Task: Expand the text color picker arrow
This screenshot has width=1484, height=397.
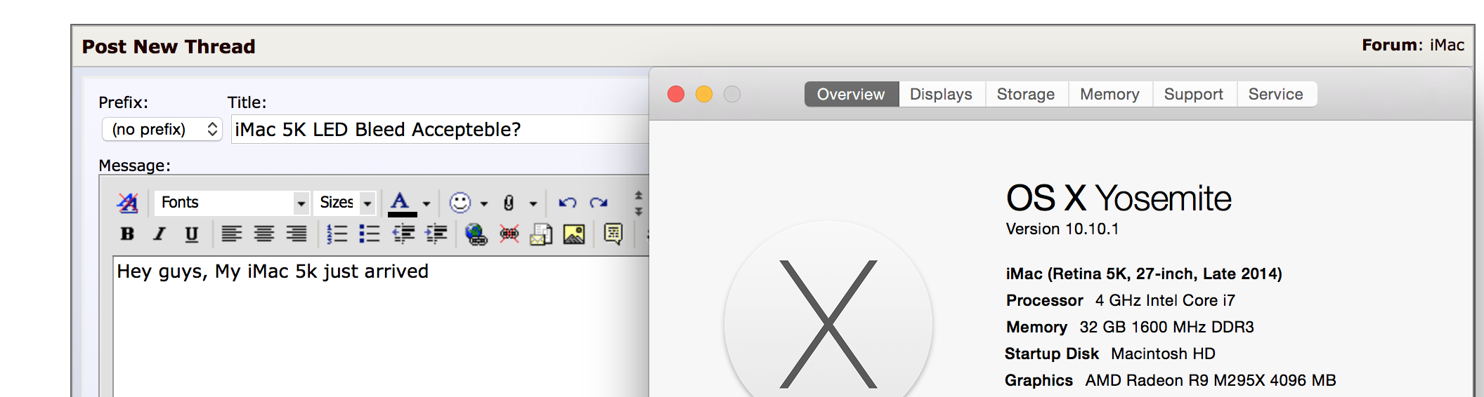Action: [x=427, y=204]
